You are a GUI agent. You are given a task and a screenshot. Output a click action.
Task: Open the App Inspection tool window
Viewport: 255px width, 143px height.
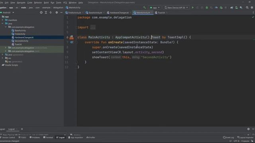[76, 137]
